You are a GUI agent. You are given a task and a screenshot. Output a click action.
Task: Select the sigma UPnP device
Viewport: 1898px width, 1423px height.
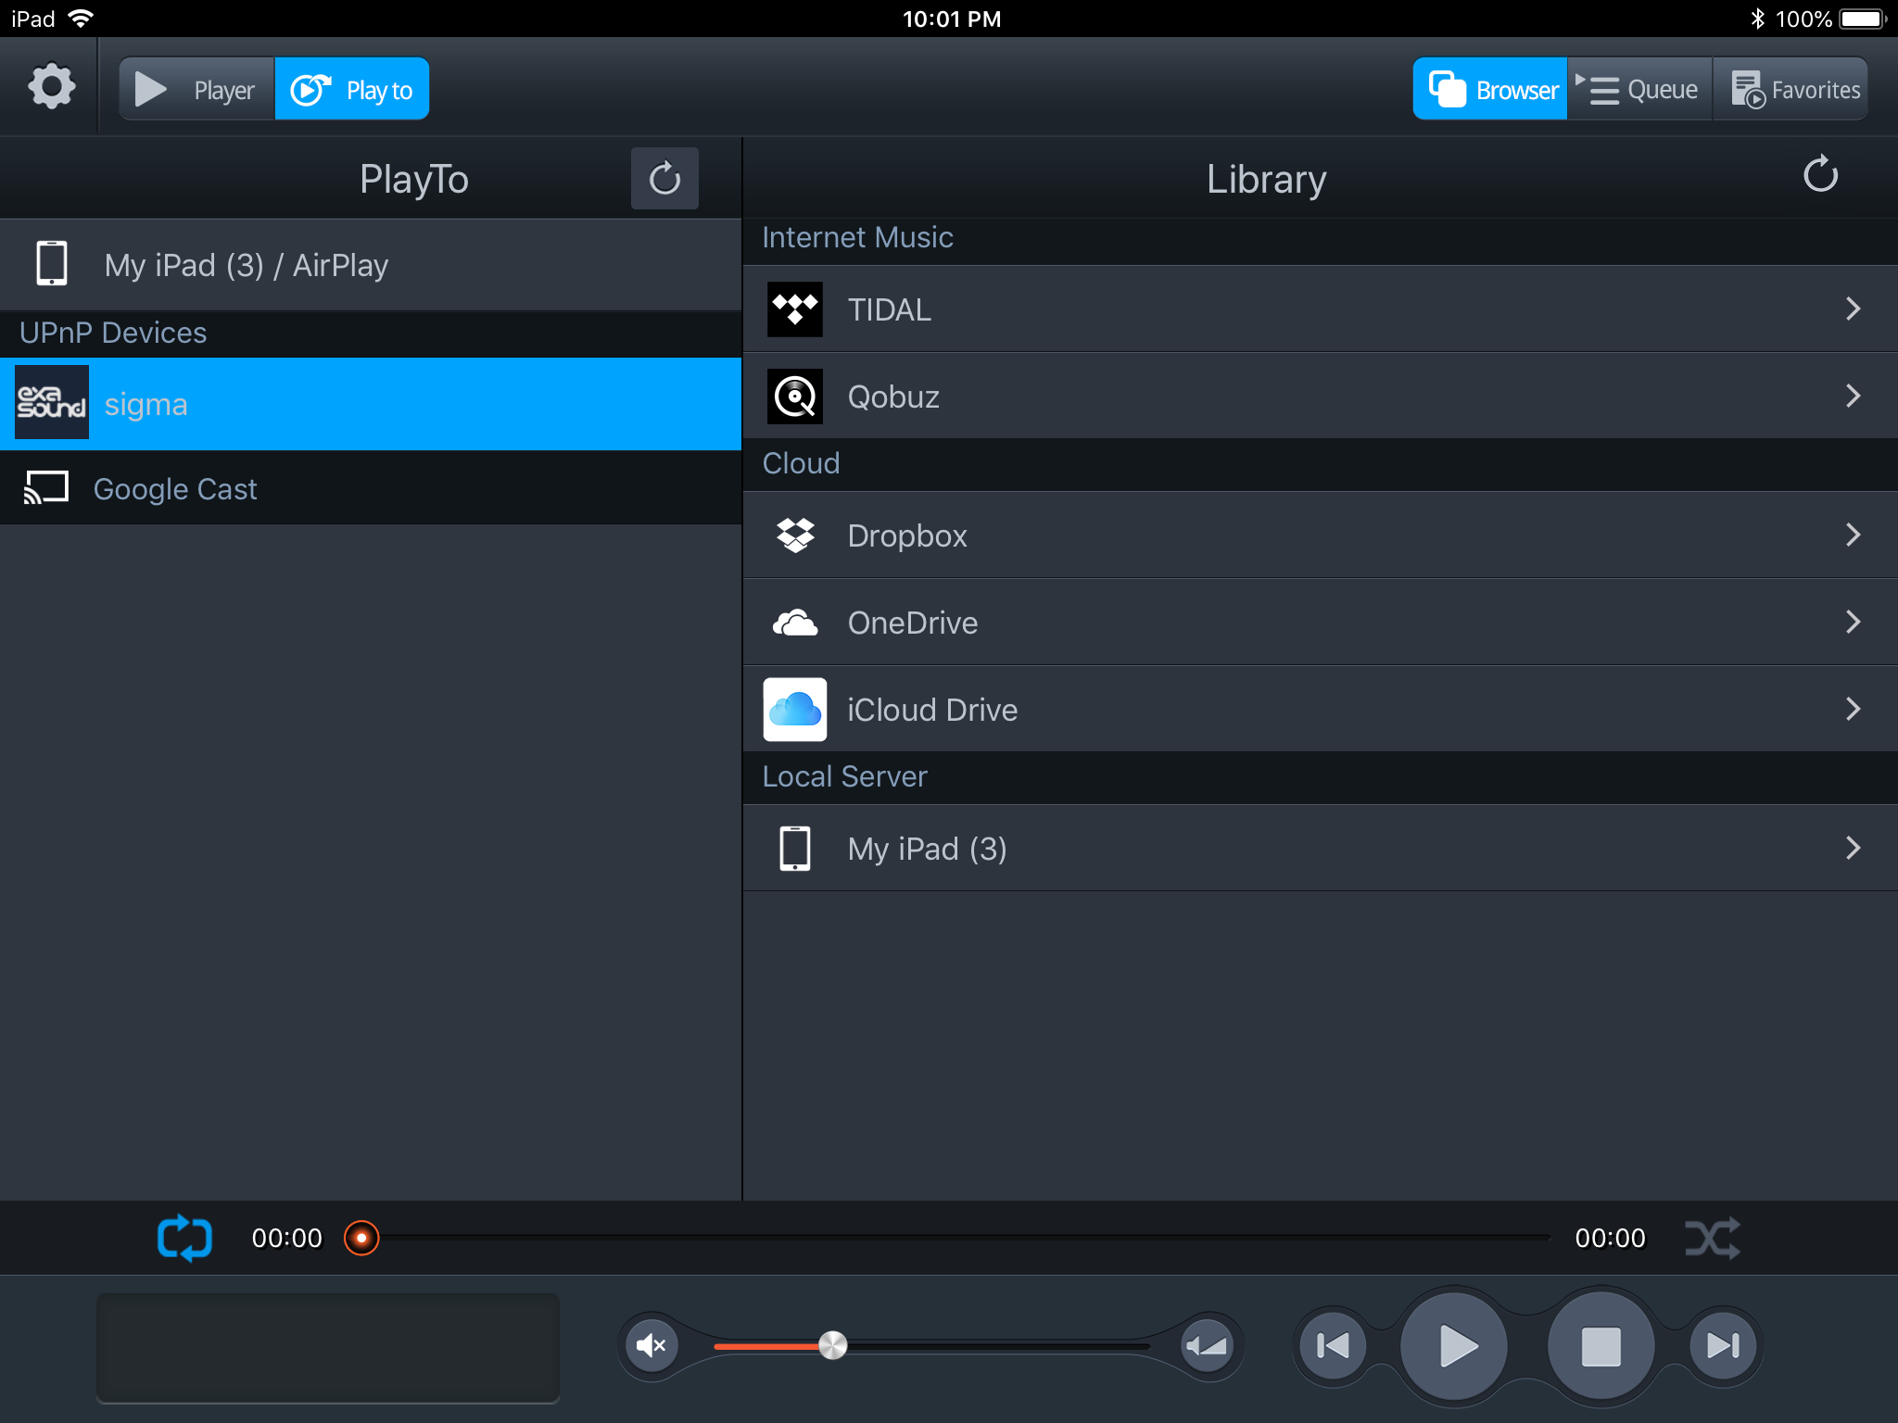coord(371,404)
